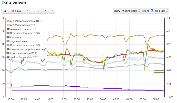Enable the missing data checkbox
177x103 pixels.
pyautogui.click(x=139, y=10)
